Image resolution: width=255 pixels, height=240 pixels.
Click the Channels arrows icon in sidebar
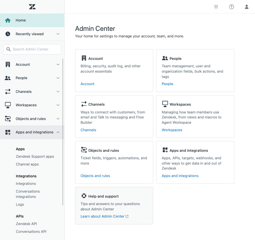tap(8, 92)
